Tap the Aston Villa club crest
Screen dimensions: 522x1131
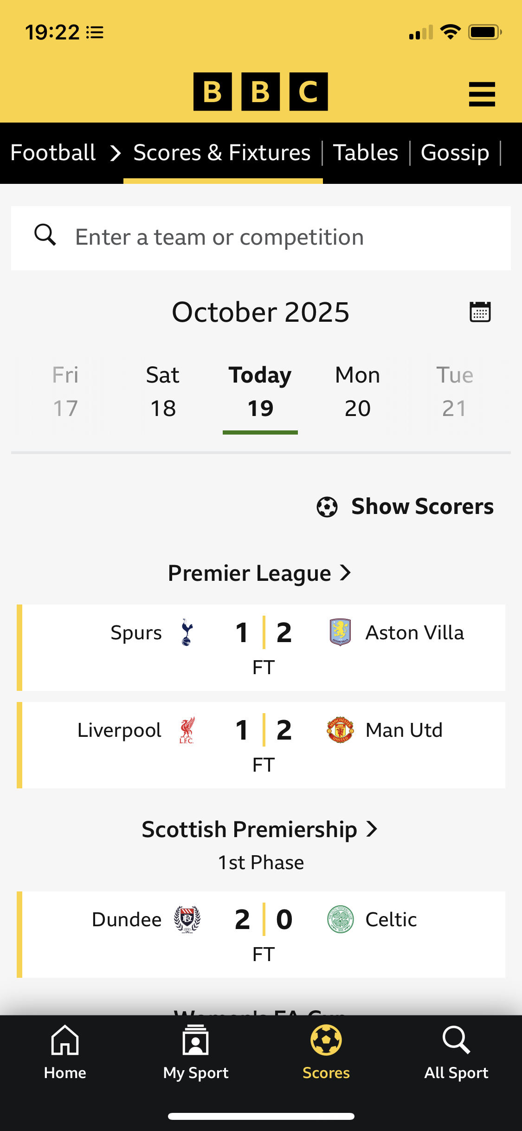coord(340,632)
